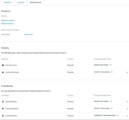This screenshot has width=129, height=120.
Task: Click the Название column header in devices
Action: (5, 95)
